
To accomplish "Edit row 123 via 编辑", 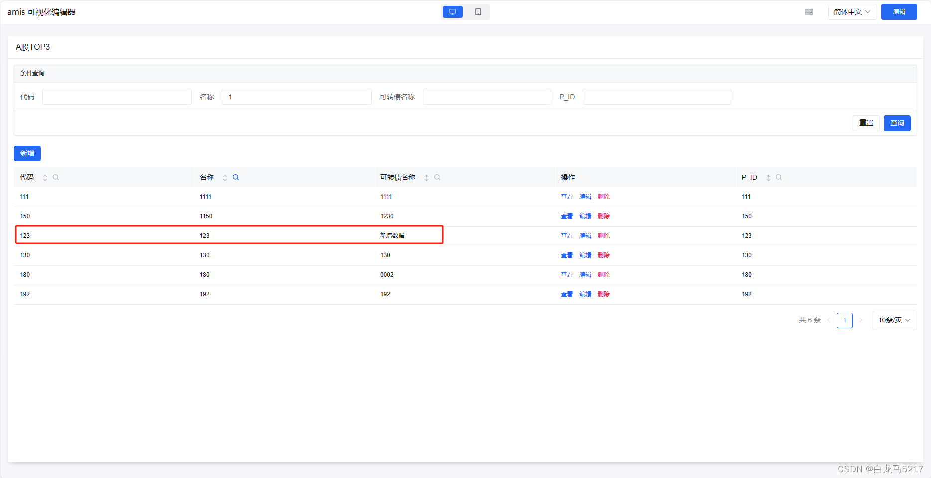I will click(585, 236).
